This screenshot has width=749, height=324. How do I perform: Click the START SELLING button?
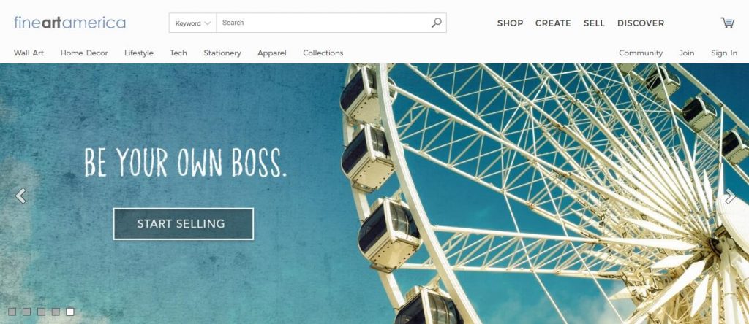coord(184,224)
